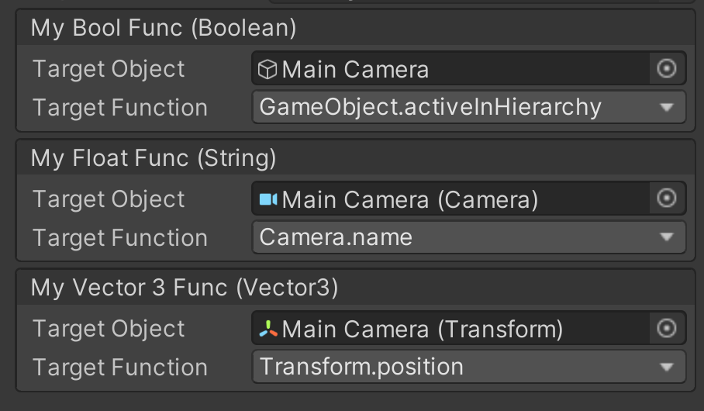Click the My Vector 3 Func (Vector3) header

coord(185,288)
